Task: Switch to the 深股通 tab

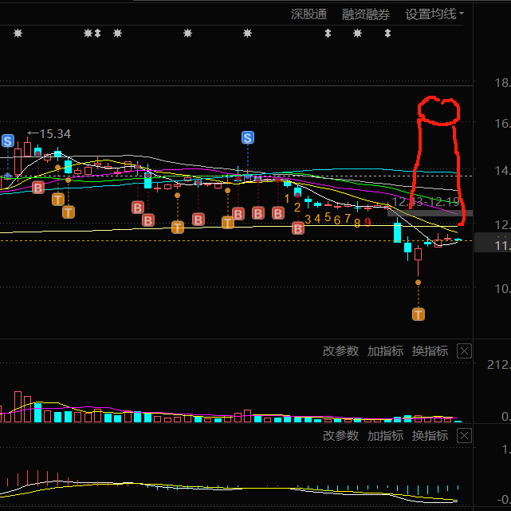Action: click(309, 14)
